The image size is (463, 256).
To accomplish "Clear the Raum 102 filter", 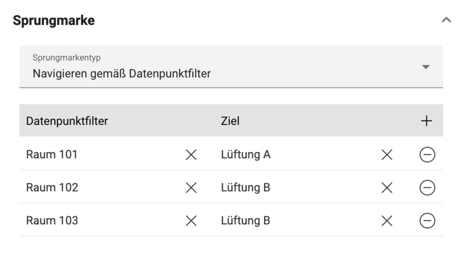I will [x=191, y=188].
